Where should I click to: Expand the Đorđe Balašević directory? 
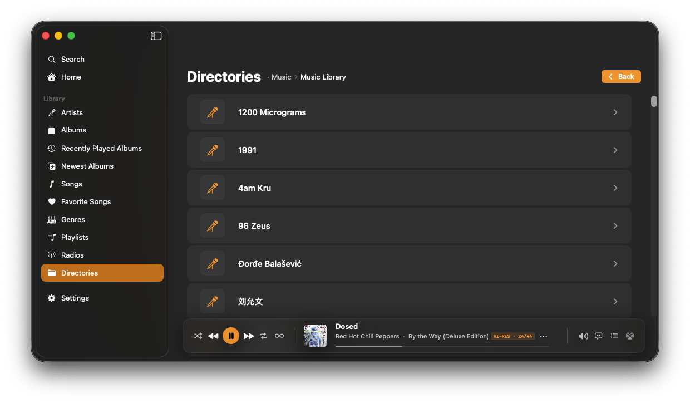point(615,263)
